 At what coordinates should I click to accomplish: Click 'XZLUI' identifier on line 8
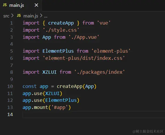(x=49, y=72)
